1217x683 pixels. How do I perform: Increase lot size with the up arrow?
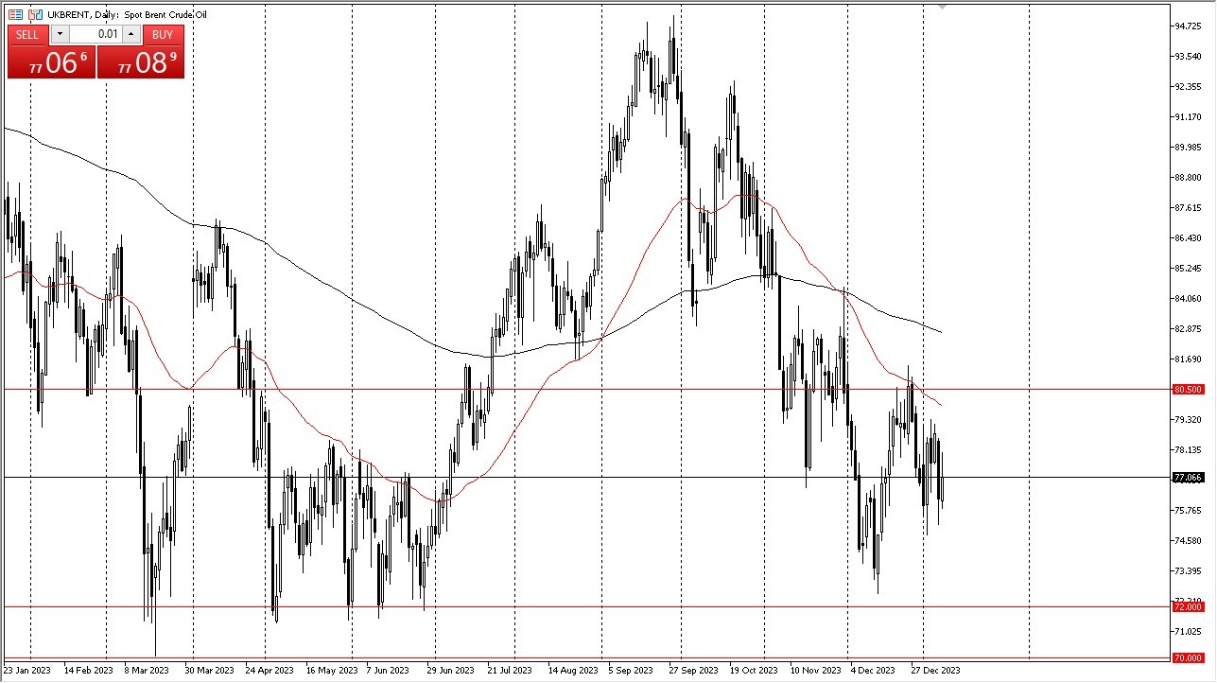coord(130,34)
